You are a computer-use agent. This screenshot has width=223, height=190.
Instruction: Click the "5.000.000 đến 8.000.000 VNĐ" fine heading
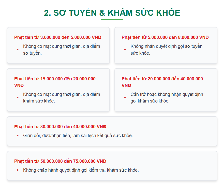165,37
